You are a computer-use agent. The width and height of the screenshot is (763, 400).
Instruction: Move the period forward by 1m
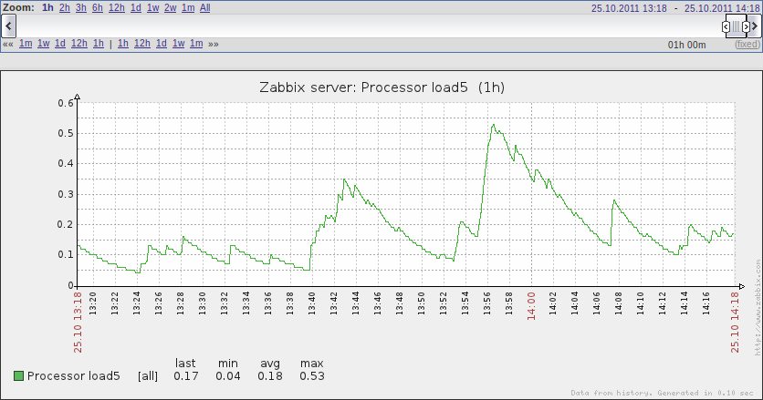click(x=196, y=43)
